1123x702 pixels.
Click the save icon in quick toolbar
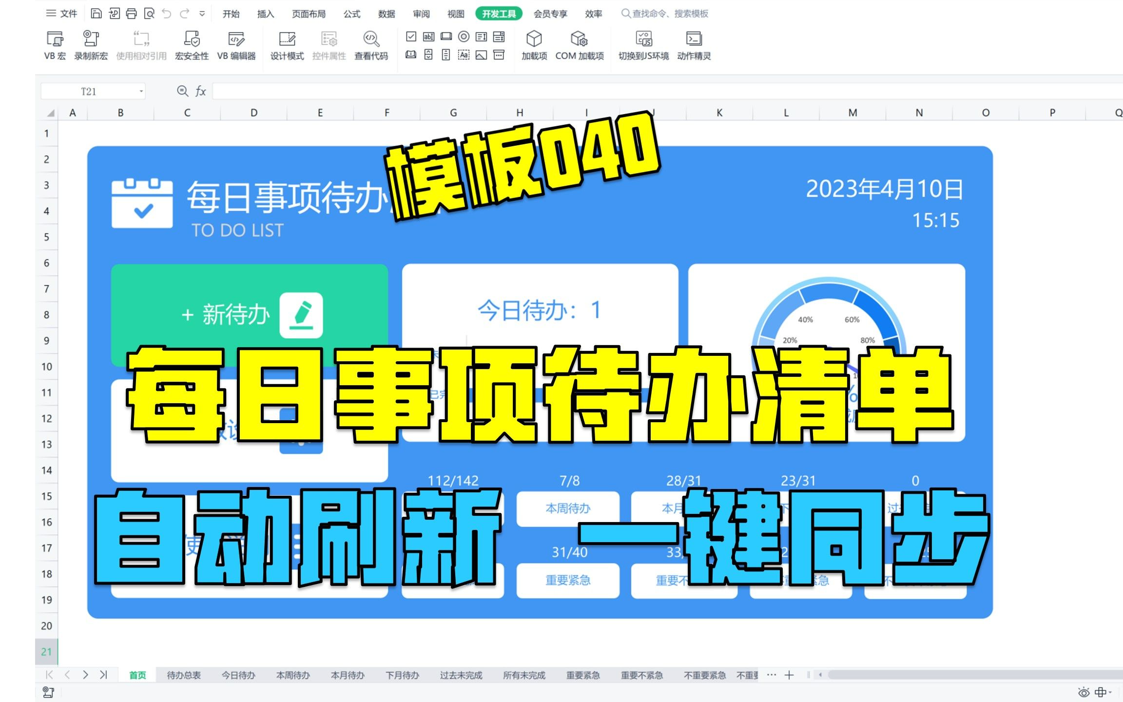coord(97,14)
